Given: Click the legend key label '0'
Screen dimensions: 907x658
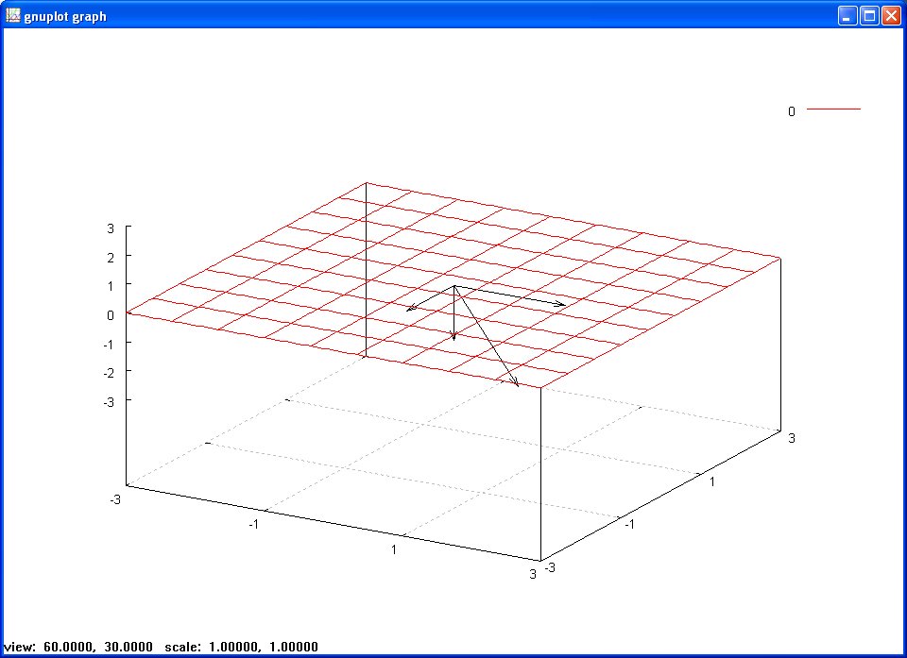Looking at the screenshot, I should tap(792, 111).
